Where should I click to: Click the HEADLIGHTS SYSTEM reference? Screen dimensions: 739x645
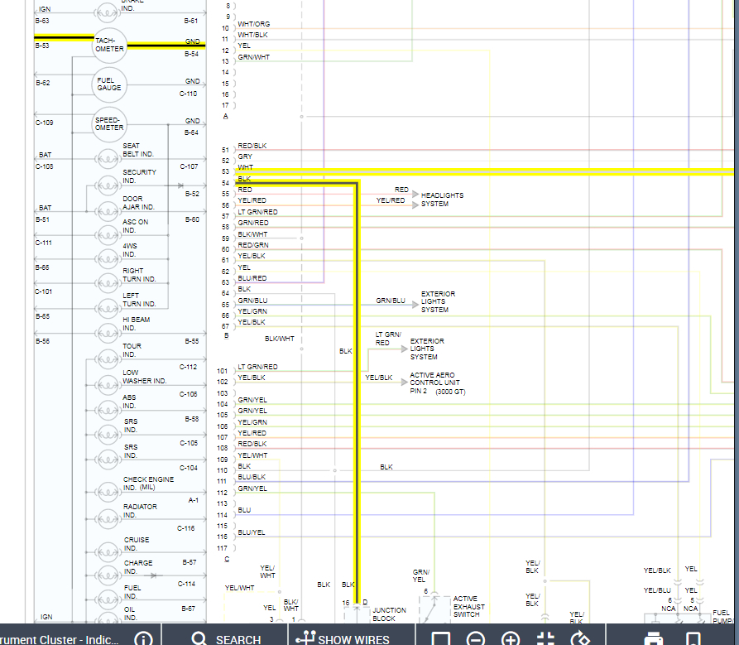[x=442, y=200]
